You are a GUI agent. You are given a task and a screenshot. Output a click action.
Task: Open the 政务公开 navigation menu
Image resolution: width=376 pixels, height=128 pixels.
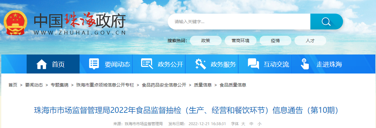pyautogui.click(x=159, y=64)
